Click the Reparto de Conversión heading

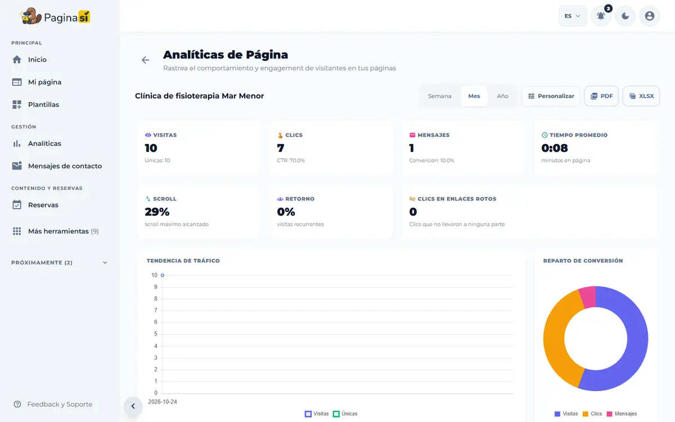pyautogui.click(x=583, y=261)
